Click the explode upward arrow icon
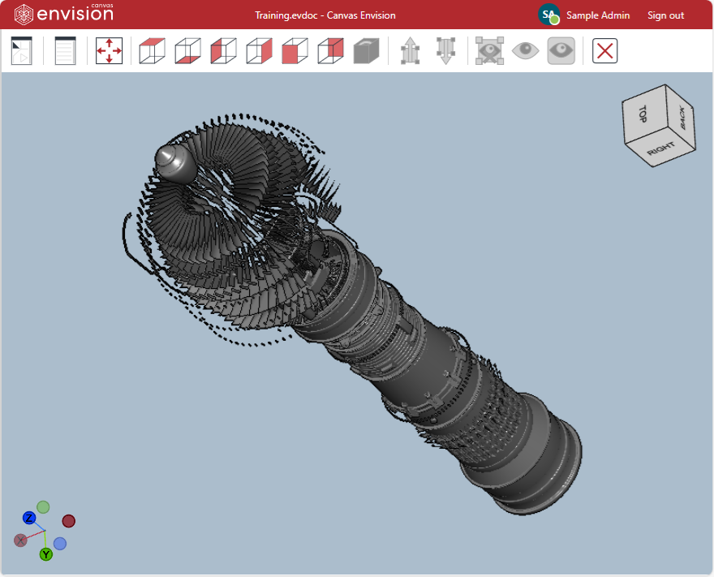This screenshot has height=577, width=714. 410,50
